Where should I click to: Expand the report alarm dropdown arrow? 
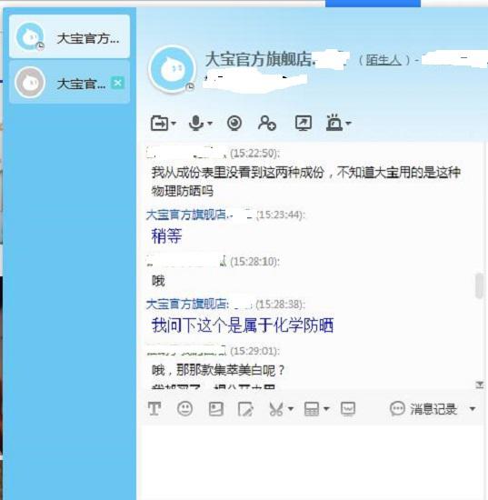click(x=348, y=123)
